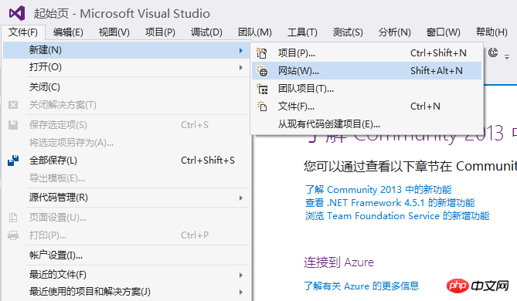517x301 pixels.
Task: Choose 关闭解决方案(T) menu entry
Action: (126, 105)
